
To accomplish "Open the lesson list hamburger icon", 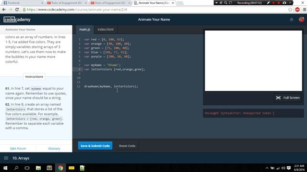I will (6, 158).
